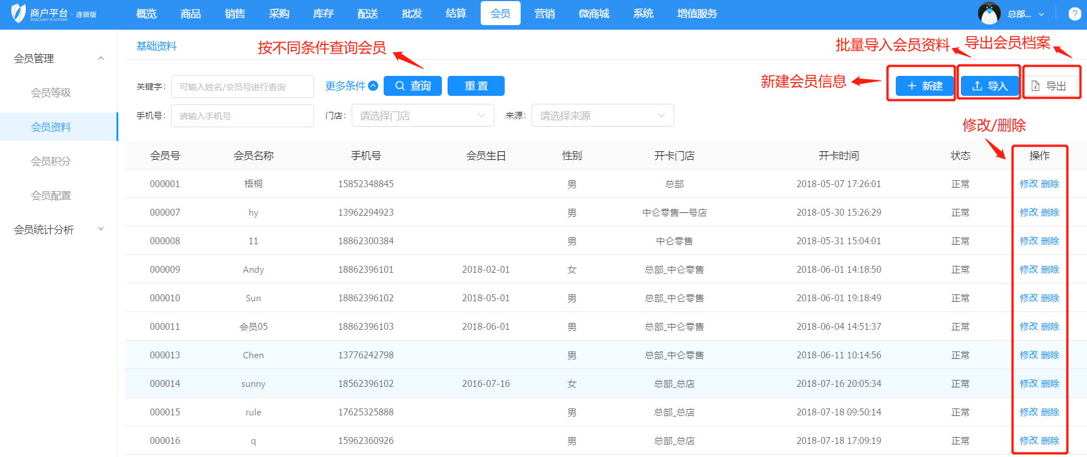
Task: Click the 导入 upload button
Action: pyautogui.click(x=989, y=86)
